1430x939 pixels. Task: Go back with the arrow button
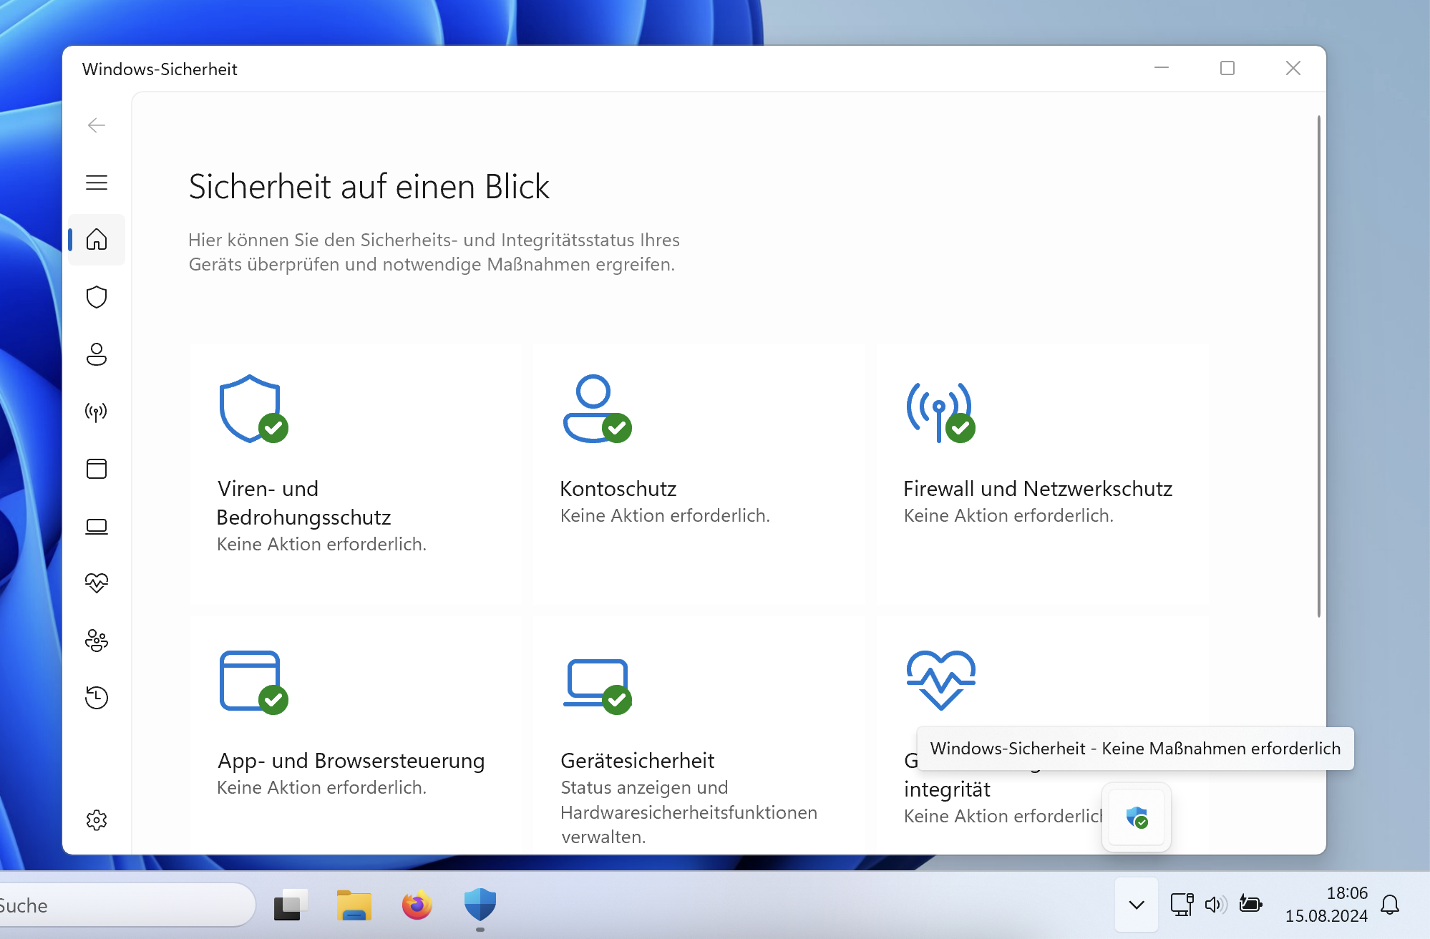[x=97, y=125]
